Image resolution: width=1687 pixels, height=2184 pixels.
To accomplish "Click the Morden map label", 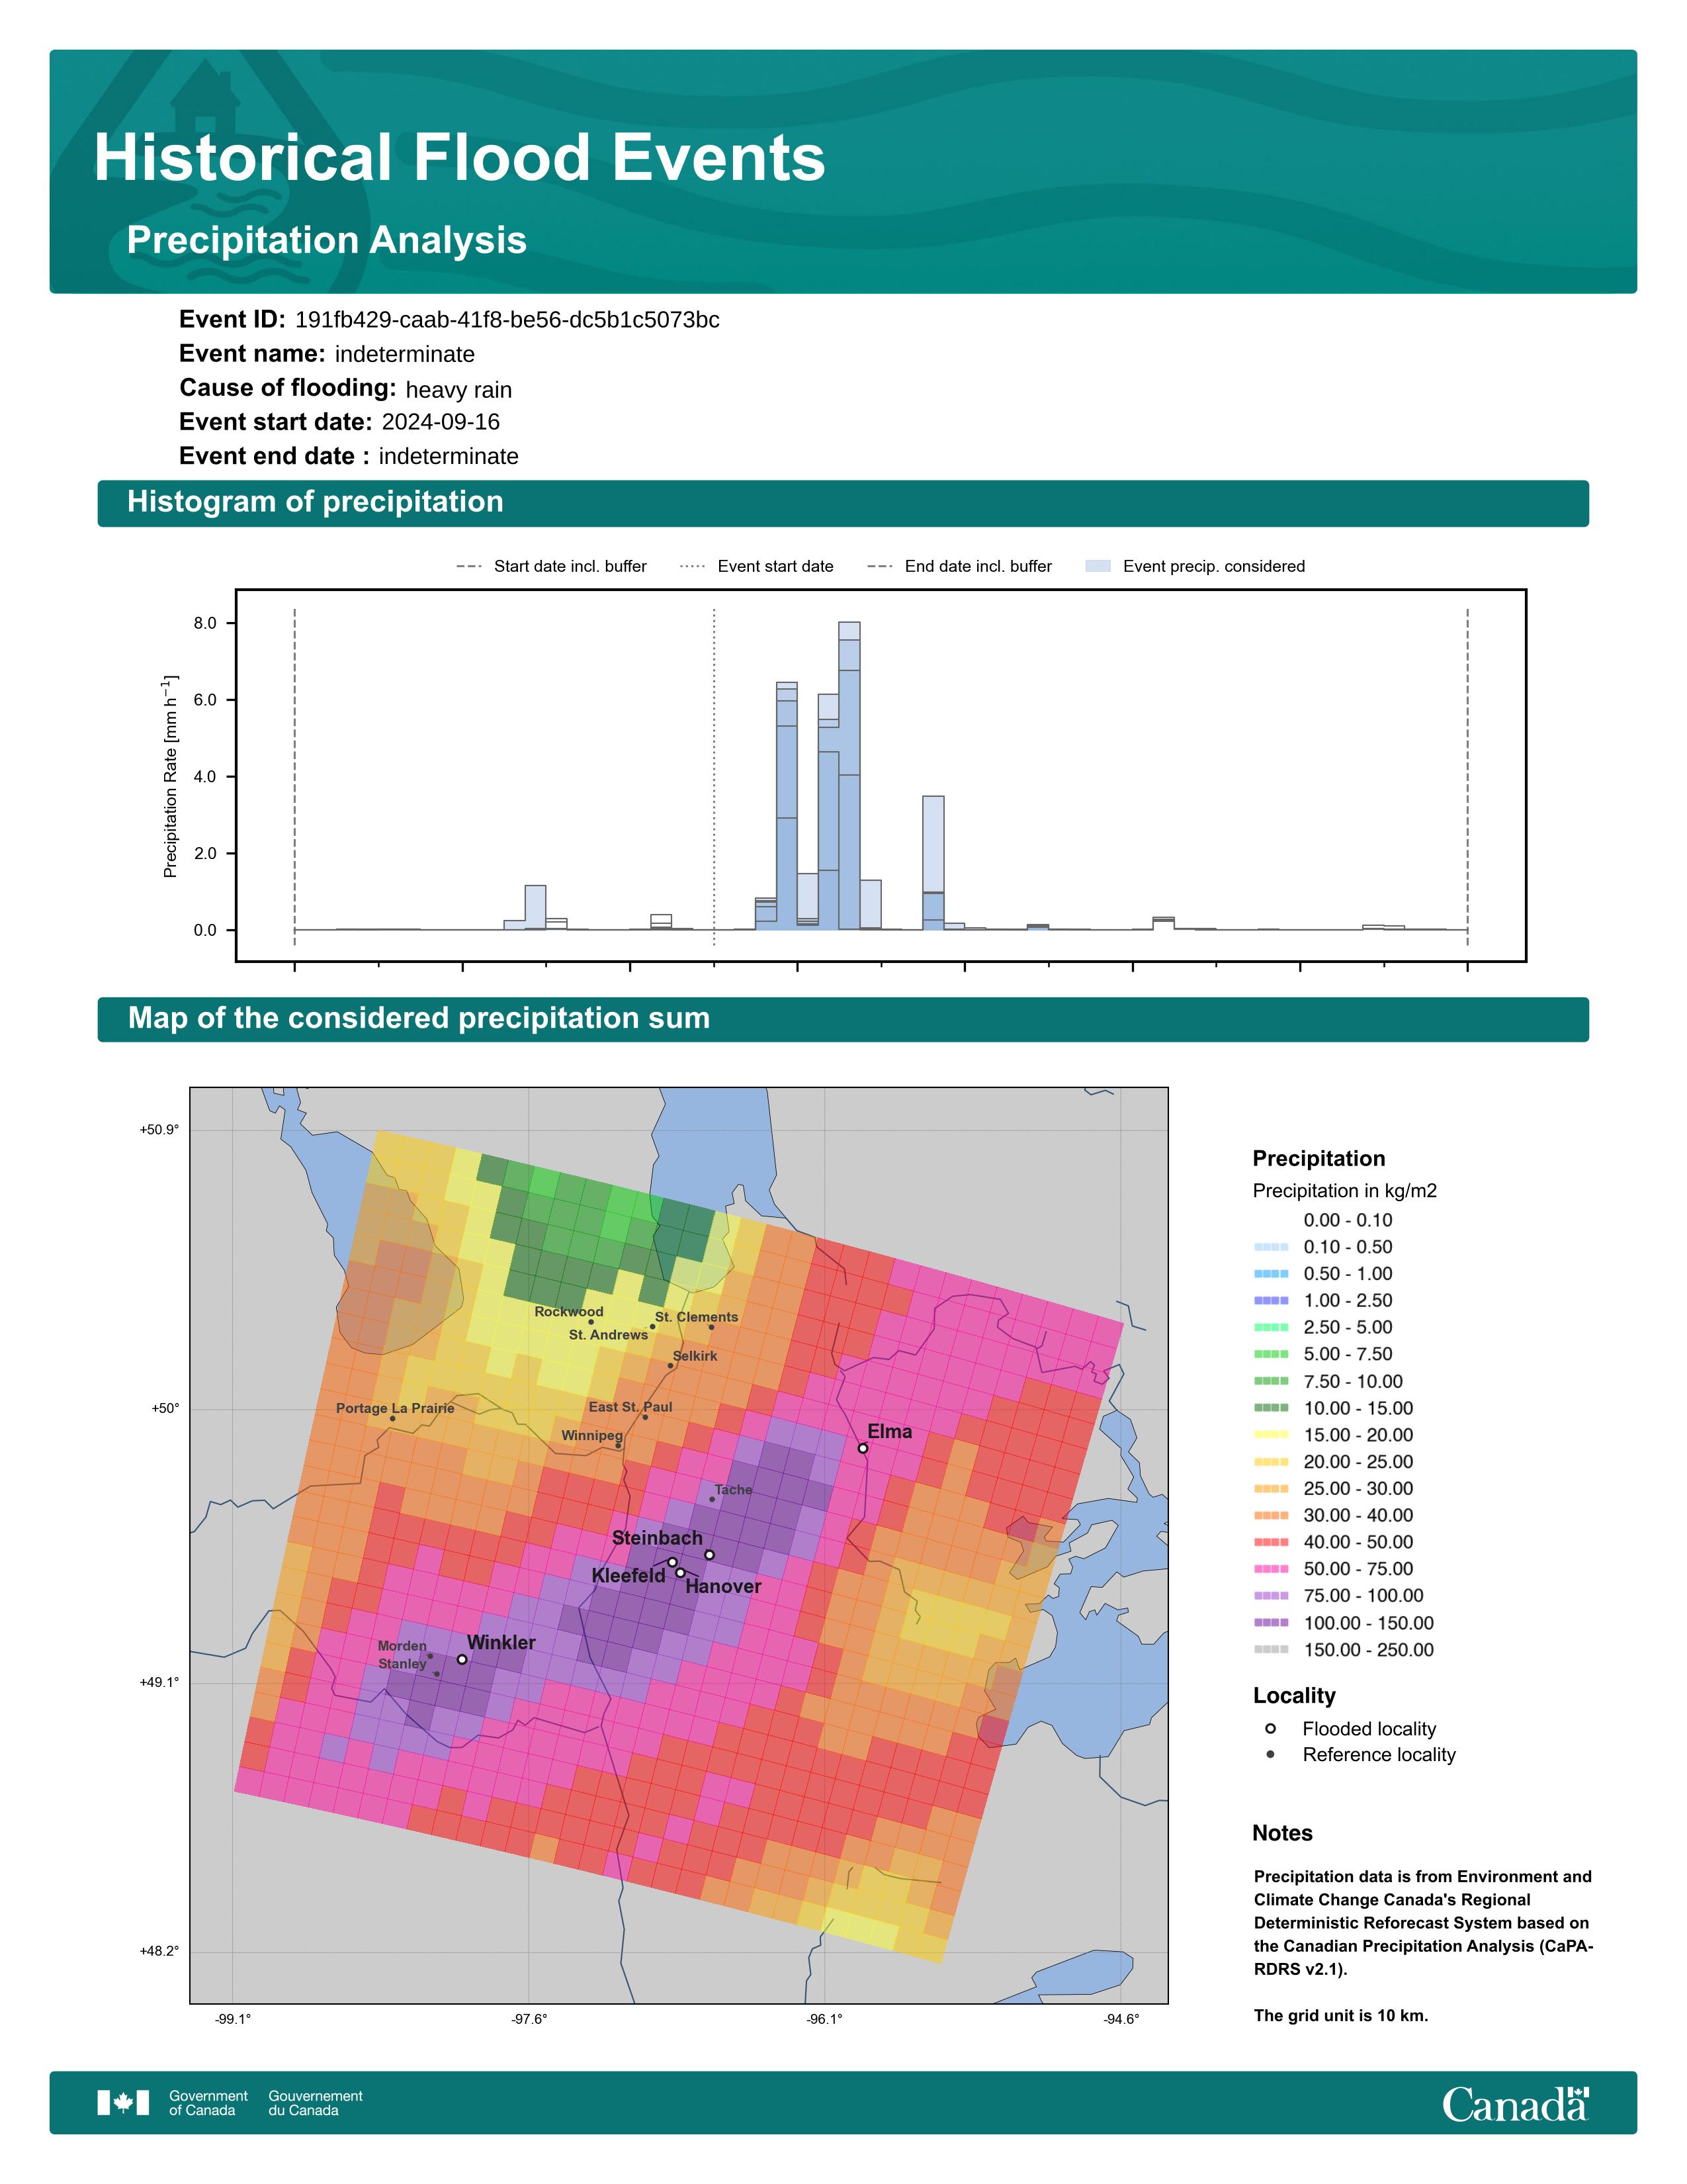I will [x=402, y=1646].
